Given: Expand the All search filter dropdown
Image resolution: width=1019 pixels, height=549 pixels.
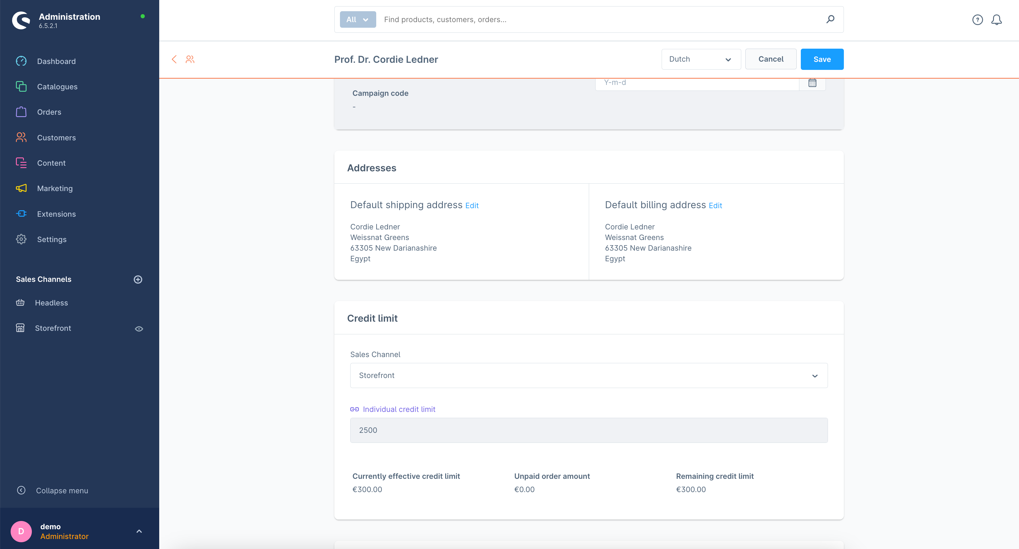Looking at the screenshot, I should [357, 19].
